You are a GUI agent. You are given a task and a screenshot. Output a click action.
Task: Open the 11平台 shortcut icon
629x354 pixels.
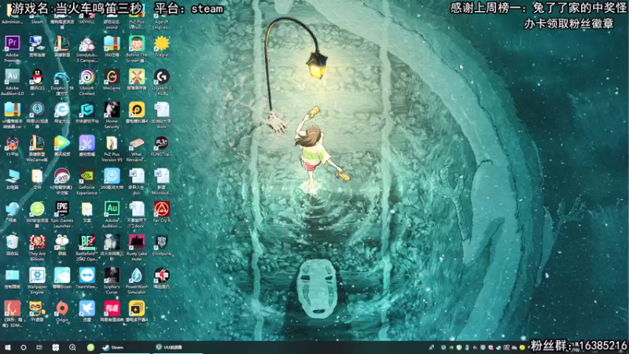pos(12,143)
